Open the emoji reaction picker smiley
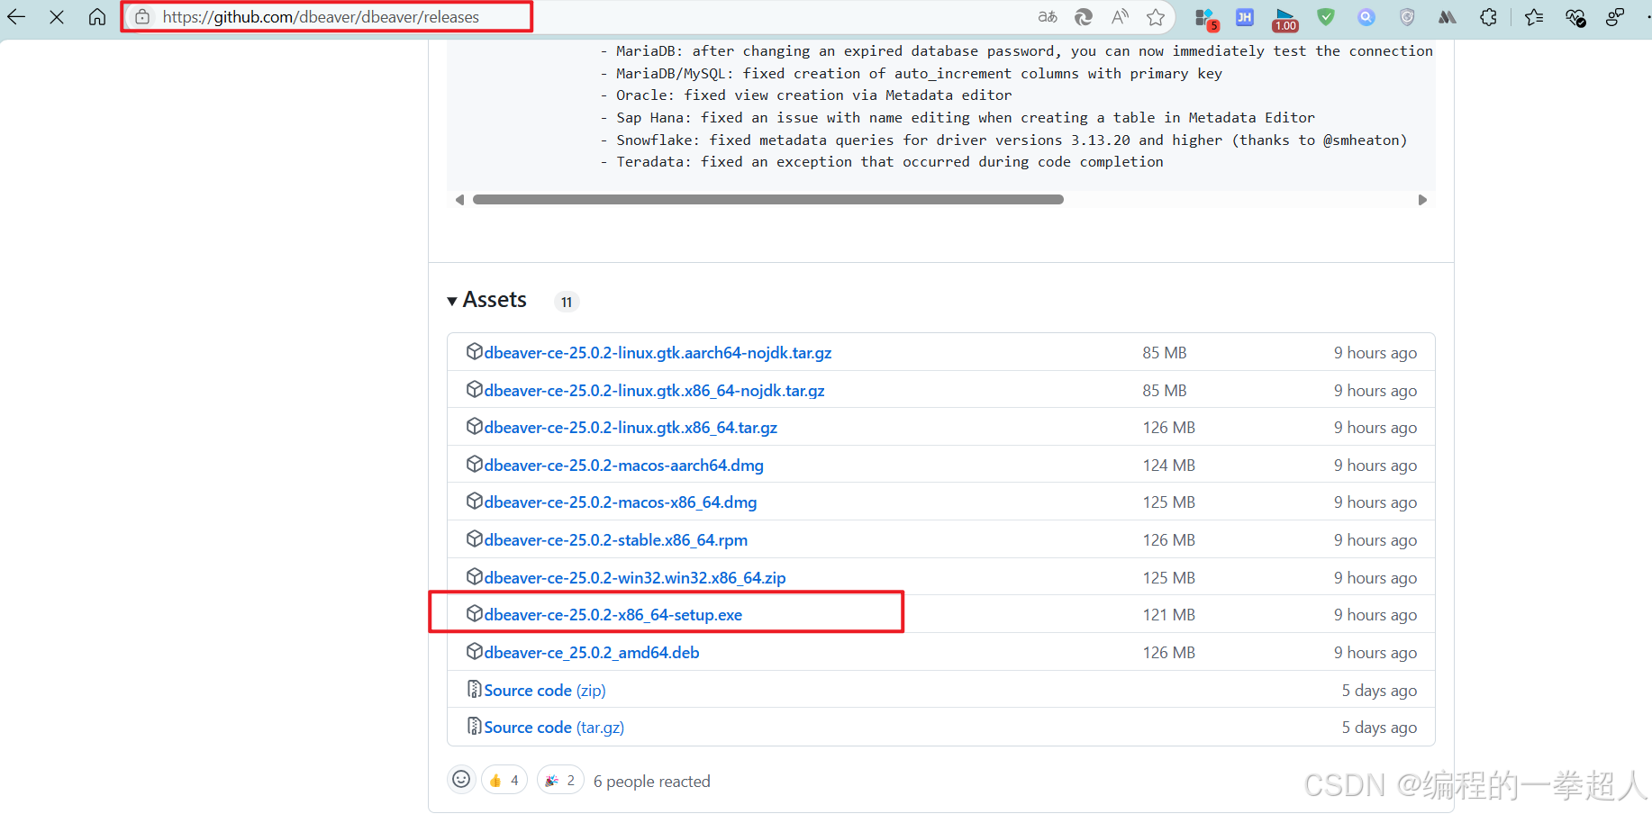Image resolution: width=1652 pixels, height=814 pixels. [461, 780]
